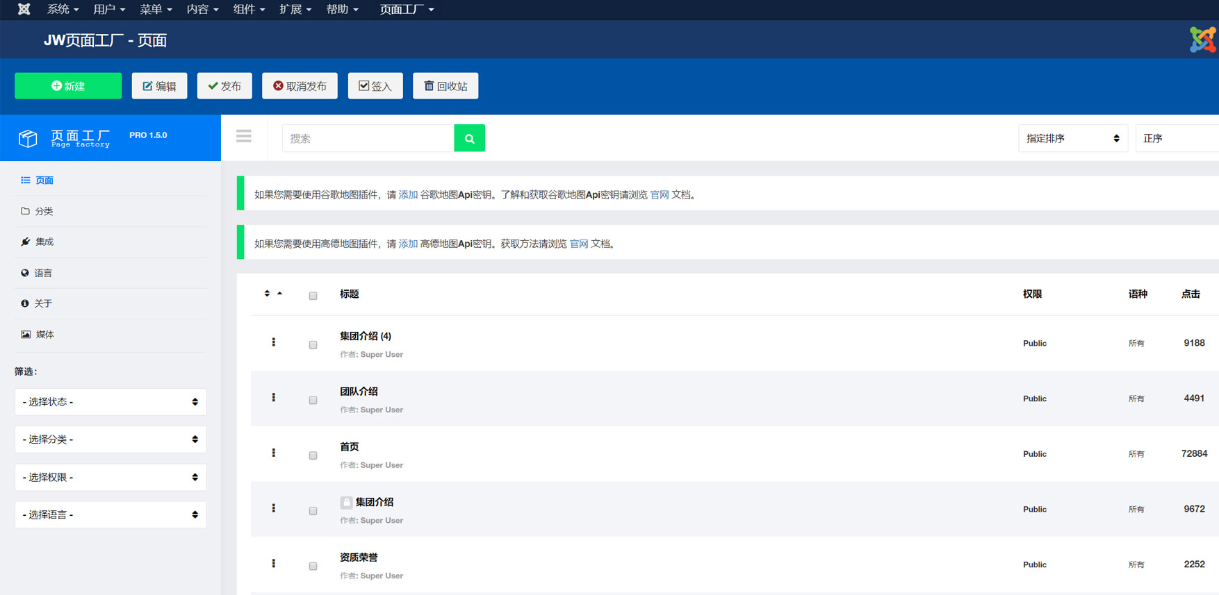The height and width of the screenshot is (595, 1219).
Task: Open the 内容 menu
Action: [x=202, y=9]
